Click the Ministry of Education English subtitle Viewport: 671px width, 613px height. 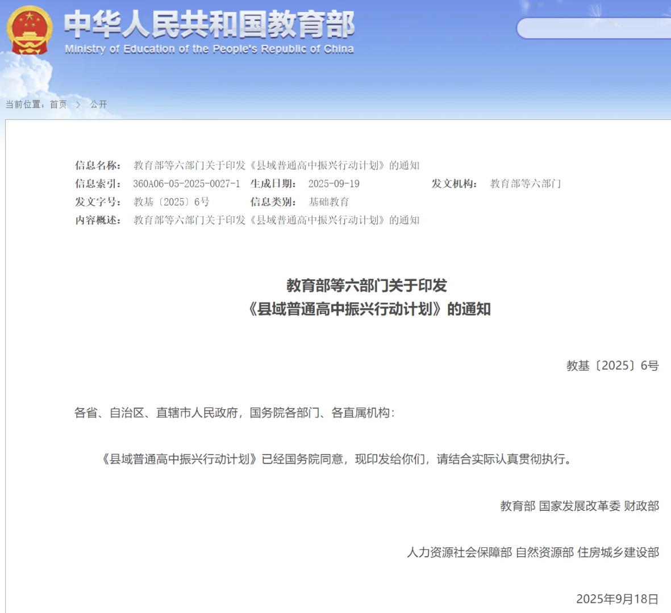(x=209, y=49)
